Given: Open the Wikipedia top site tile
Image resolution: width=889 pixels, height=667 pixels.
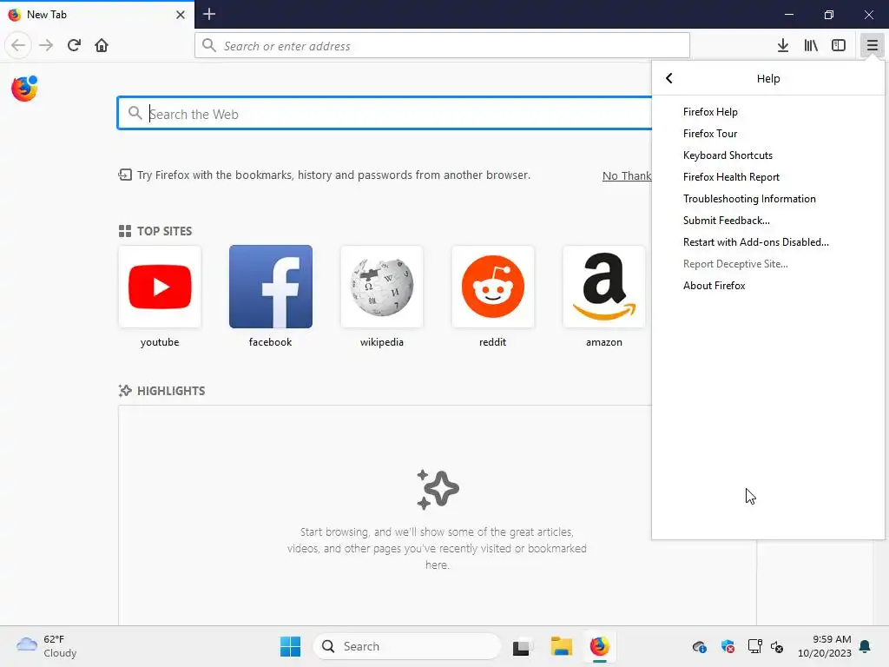Looking at the screenshot, I should [382, 287].
